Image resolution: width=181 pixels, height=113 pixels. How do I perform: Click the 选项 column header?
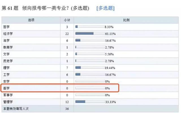tap(31, 20)
